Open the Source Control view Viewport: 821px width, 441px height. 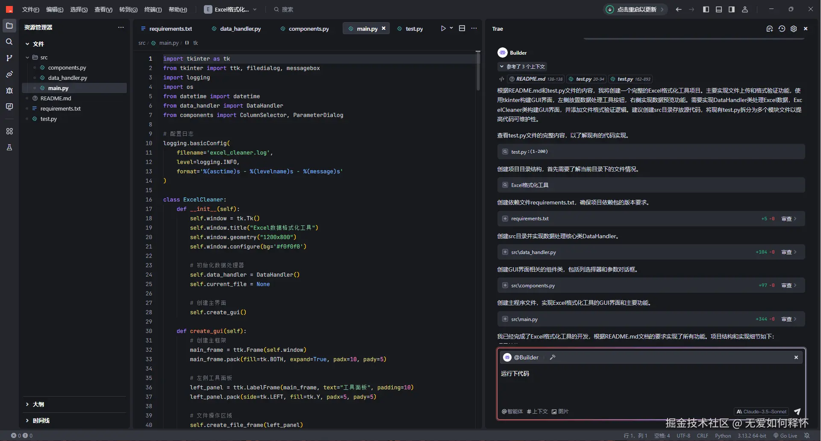pyautogui.click(x=9, y=58)
